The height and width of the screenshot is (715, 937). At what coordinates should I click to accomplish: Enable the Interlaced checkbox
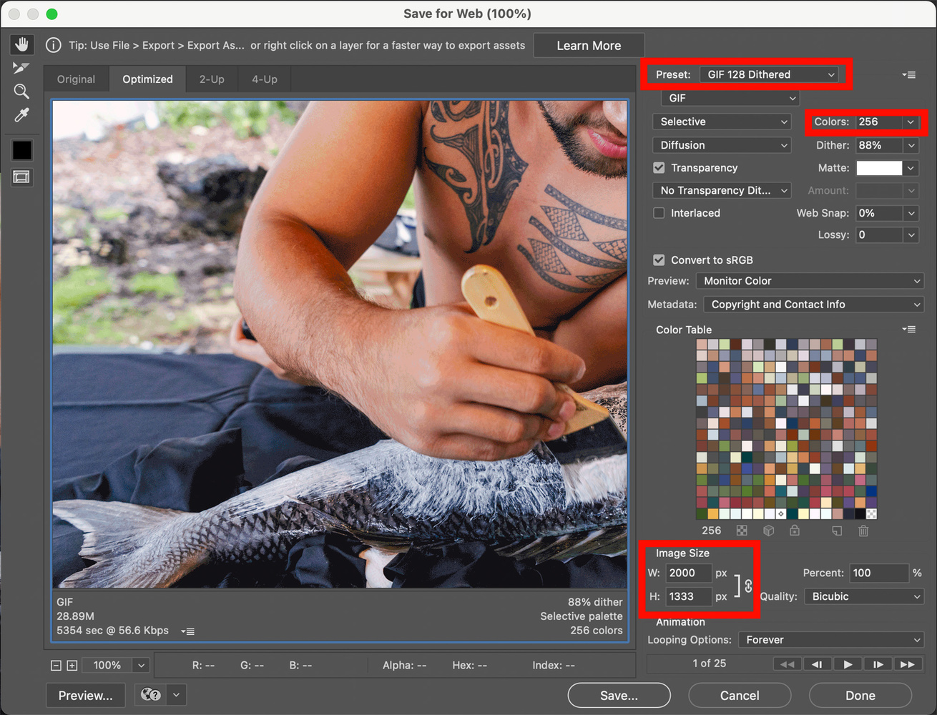tap(659, 213)
